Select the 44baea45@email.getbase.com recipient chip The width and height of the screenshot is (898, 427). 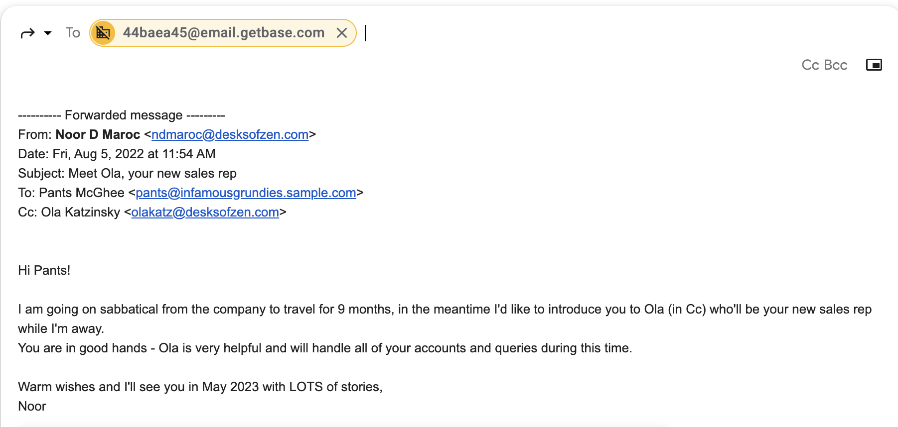pos(223,33)
